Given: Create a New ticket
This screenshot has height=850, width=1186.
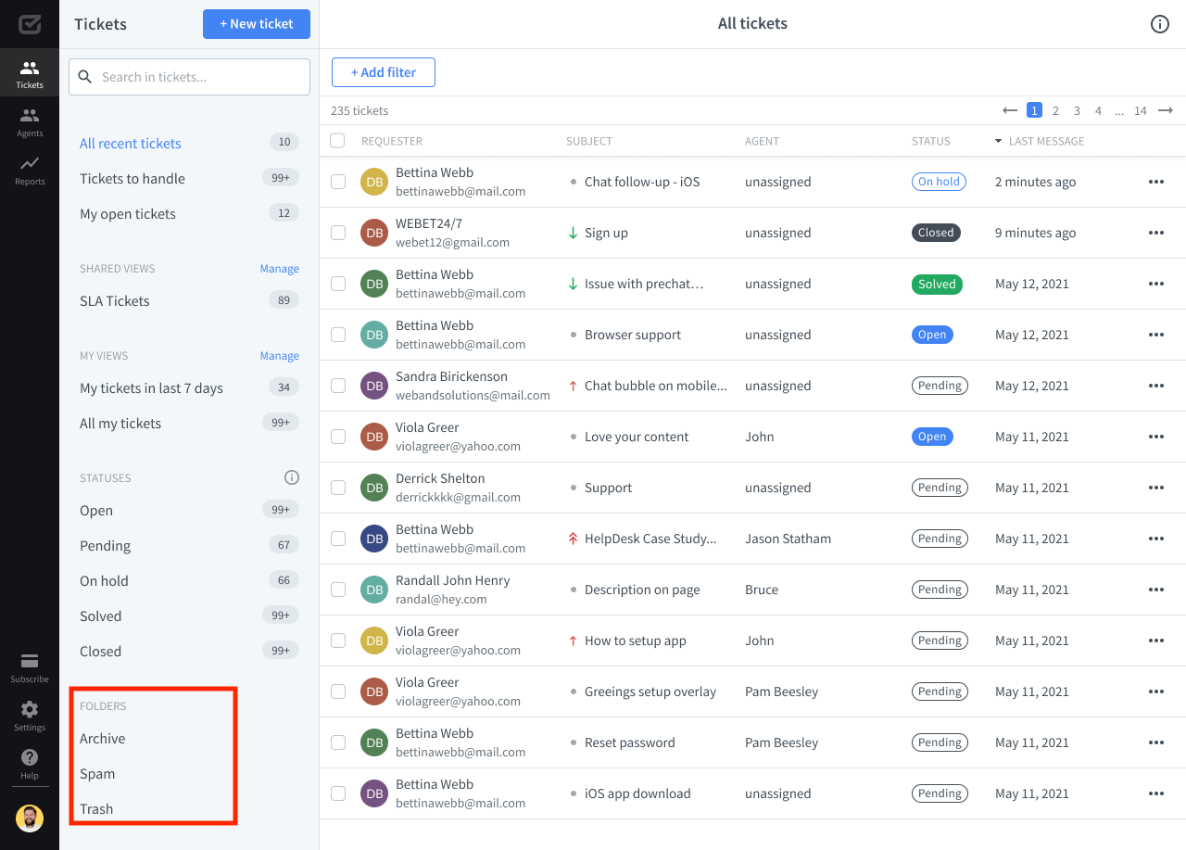Looking at the screenshot, I should point(257,24).
